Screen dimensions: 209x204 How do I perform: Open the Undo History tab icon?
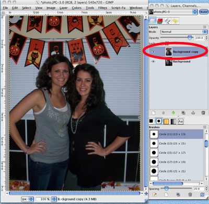(175, 21)
